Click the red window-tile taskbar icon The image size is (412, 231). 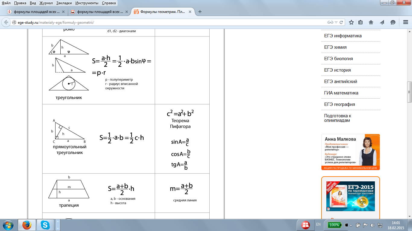306,225
